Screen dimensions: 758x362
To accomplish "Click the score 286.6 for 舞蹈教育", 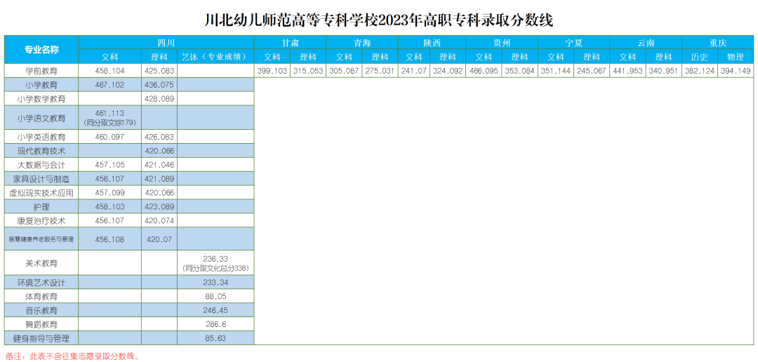I will [215, 324].
